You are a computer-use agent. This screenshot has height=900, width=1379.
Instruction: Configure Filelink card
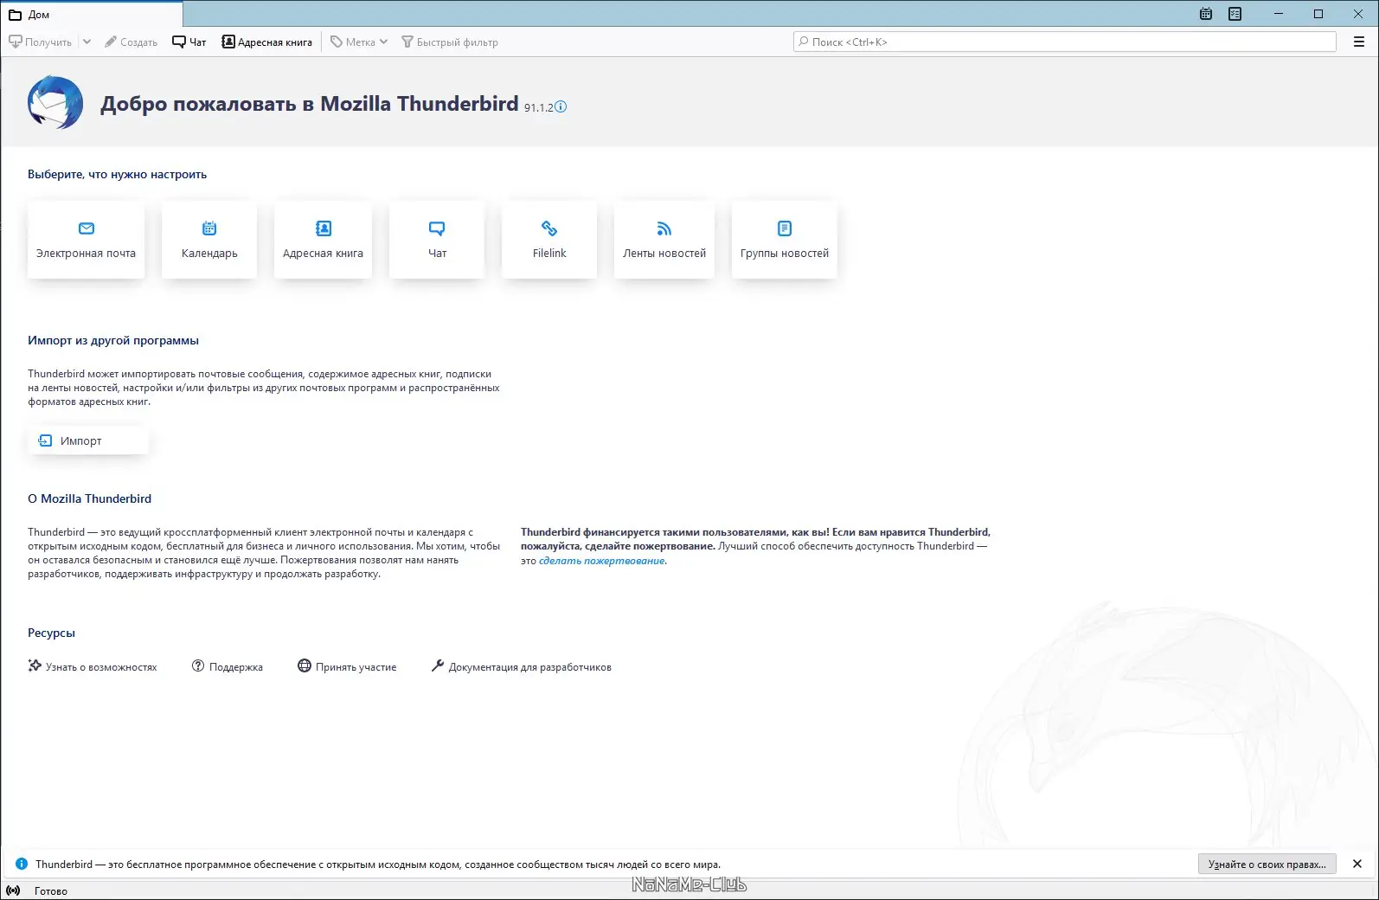[x=549, y=240]
